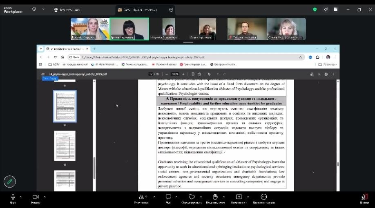The image size is (375, 208).
Task: Click the Отреагировать heart reaction icon
Action: pyautogui.click(x=192, y=197)
